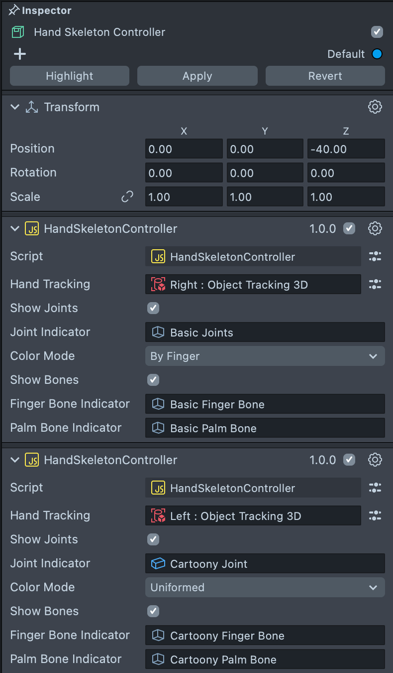393x673 pixels.
Task: Open the Transform settings gear
Action: point(375,107)
